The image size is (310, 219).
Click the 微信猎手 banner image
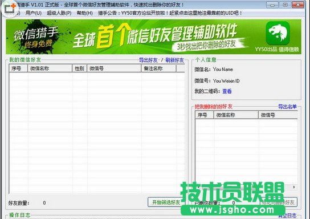coord(153,37)
